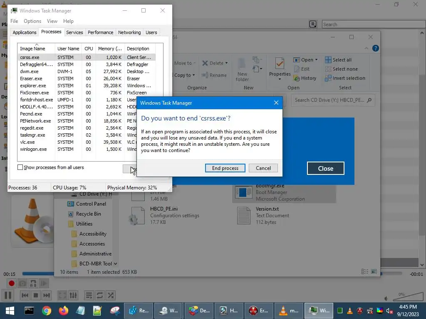The width and height of the screenshot is (426, 319).
Task: Pause VLC playback
Action: [8, 295]
